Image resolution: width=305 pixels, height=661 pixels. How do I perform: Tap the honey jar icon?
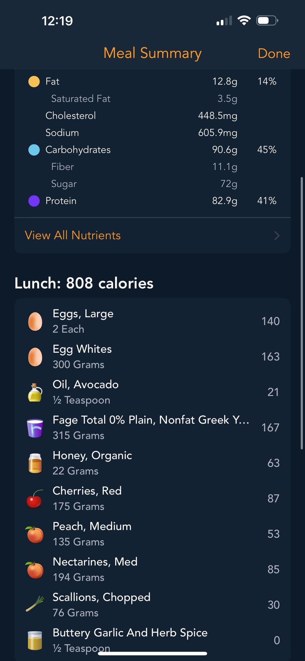tap(35, 463)
